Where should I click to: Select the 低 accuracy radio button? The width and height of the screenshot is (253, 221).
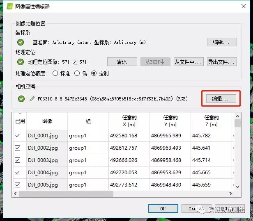pyautogui.click(x=76, y=74)
